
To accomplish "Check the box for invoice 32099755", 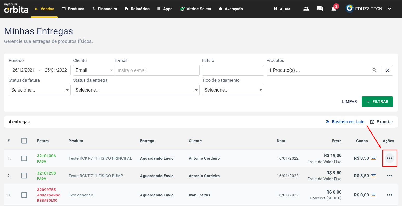I will [x=24, y=195].
